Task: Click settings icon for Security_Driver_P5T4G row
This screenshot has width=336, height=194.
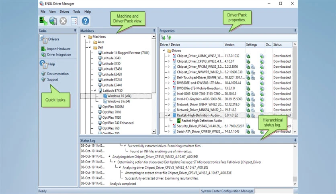Action: pos(248,126)
